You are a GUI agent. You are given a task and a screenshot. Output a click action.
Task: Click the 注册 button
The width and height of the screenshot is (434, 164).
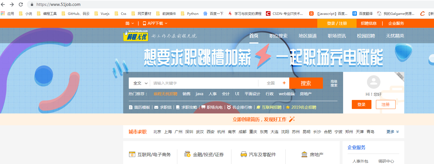[386, 104]
